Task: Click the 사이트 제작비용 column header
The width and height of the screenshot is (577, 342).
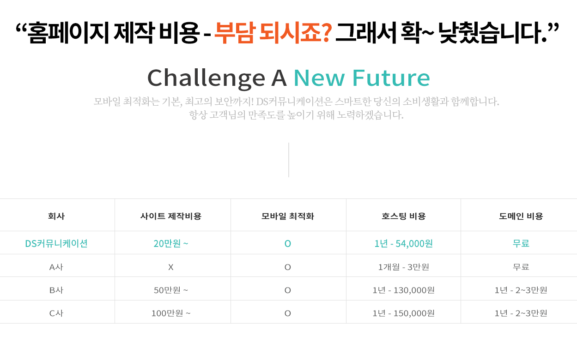Action: [x=171, y=216]
